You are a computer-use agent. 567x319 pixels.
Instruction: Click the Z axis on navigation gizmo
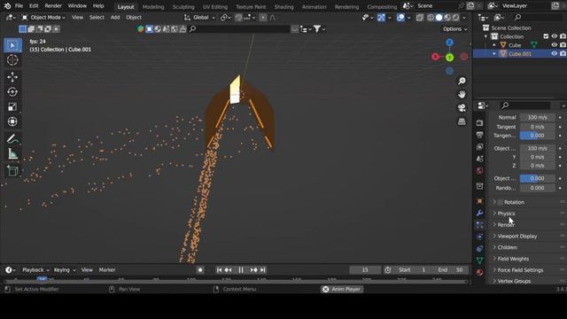(449, 43)
